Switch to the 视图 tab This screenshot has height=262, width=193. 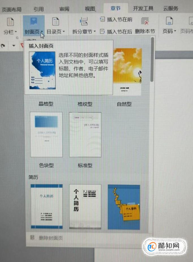coord(90,9)
